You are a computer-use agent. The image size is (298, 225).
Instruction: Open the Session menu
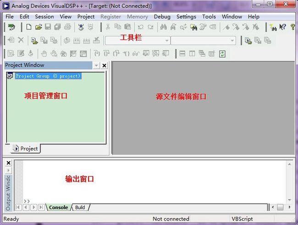44,17
